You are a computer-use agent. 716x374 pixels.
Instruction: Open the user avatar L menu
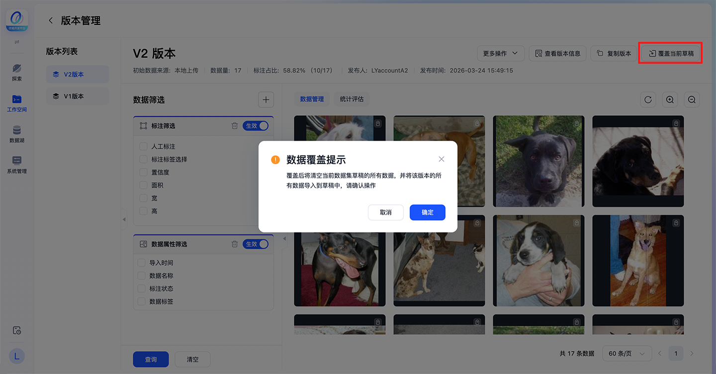pos(17,356)
